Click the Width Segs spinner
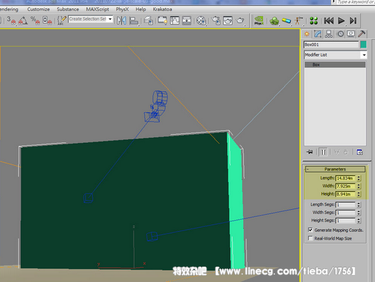This screenshot has width=375, height=282. coord(358,212)
